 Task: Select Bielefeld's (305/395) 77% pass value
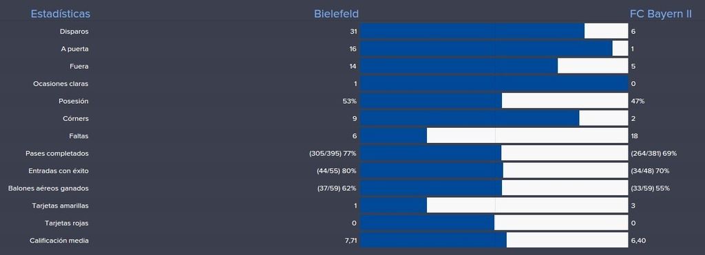(333, 153)
